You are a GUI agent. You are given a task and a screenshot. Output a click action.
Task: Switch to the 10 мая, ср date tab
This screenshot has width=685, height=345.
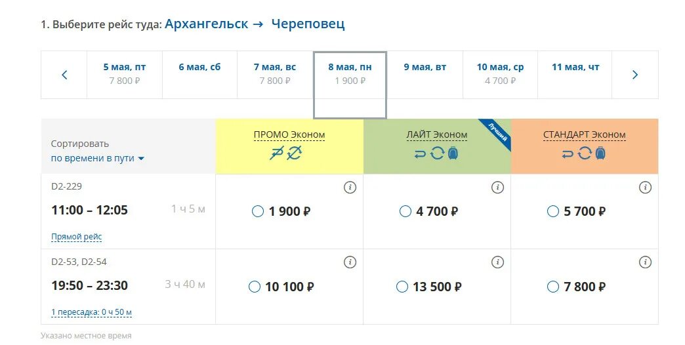tap(500, 75)
